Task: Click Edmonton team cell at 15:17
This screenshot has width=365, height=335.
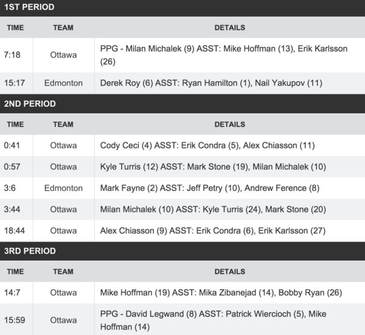Action: point(63,83)
